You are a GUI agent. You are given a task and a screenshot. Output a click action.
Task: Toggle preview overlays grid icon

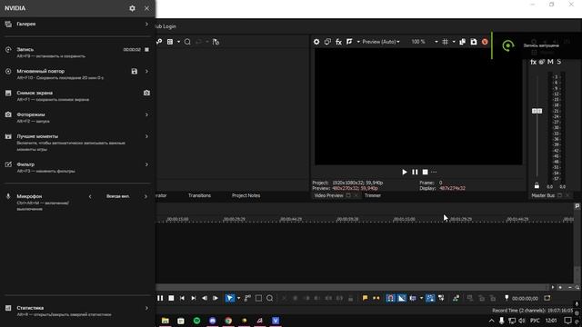445,42
